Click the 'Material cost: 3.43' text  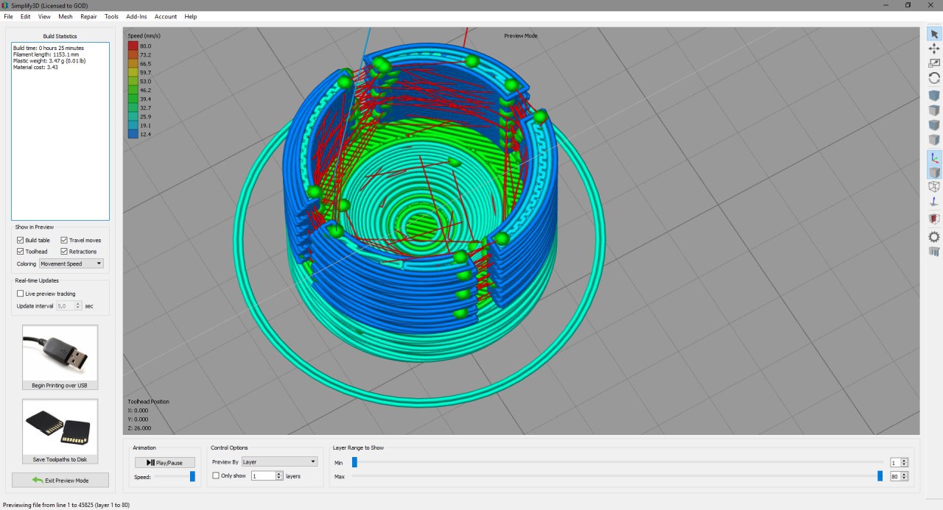coord(35,67)
